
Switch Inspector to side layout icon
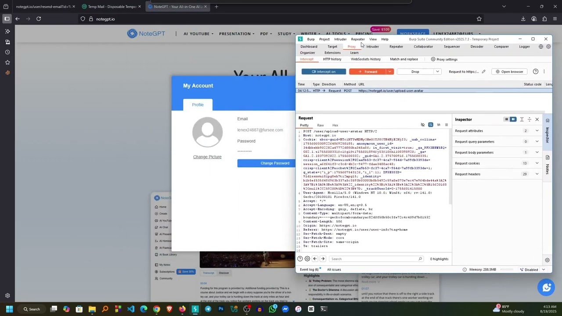513,119
